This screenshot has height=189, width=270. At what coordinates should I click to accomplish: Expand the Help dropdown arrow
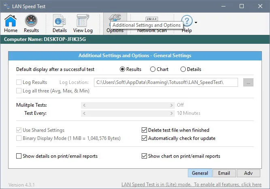196,22
